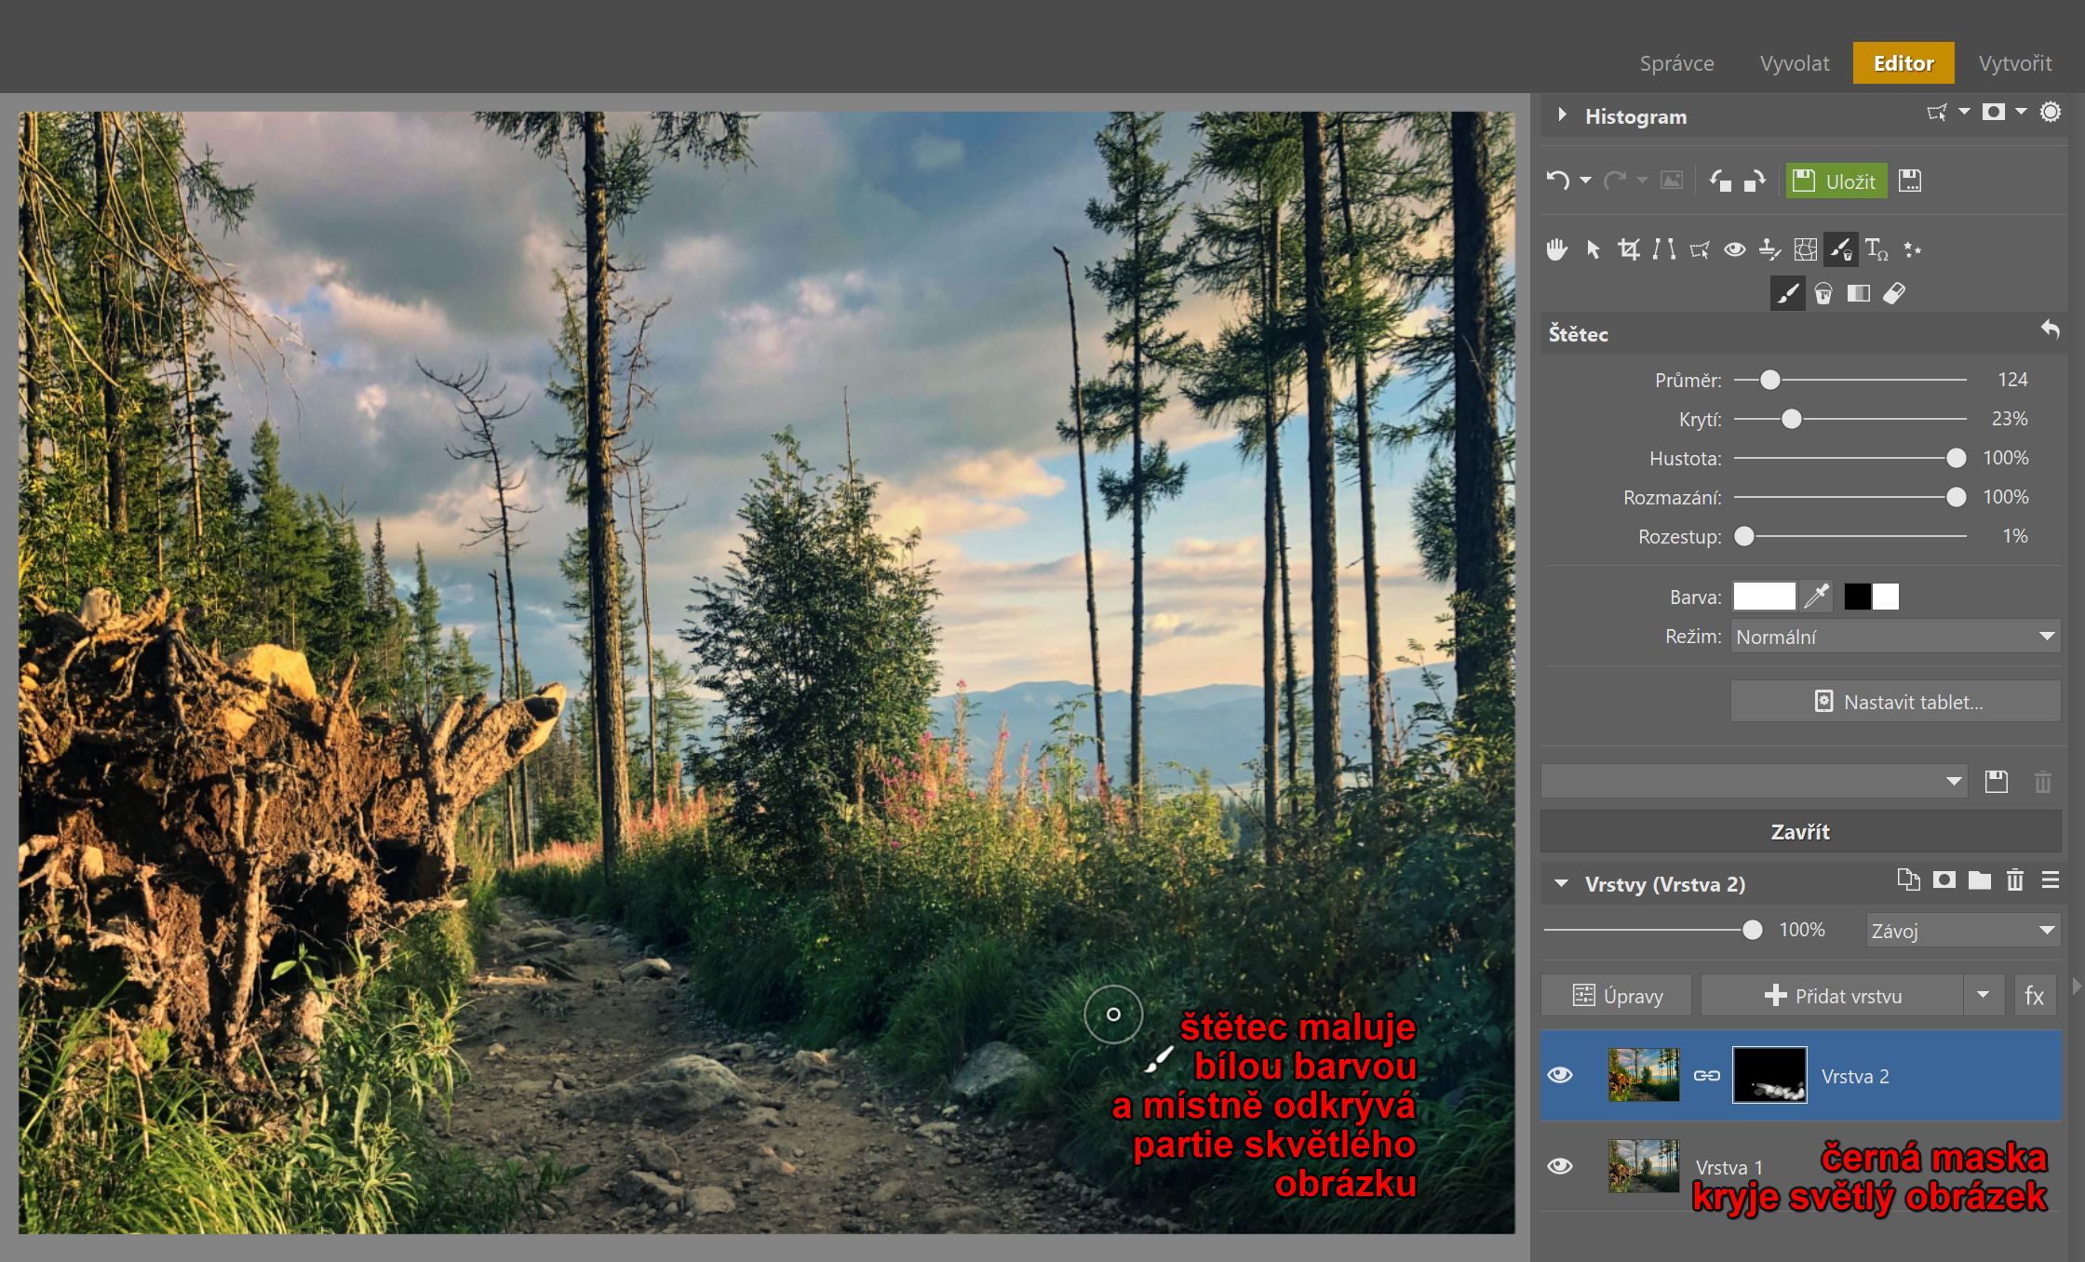The width and height of the screenshot is (2085, 1262).
Task: Select the text insertion tool
Action: (1876, 249)
